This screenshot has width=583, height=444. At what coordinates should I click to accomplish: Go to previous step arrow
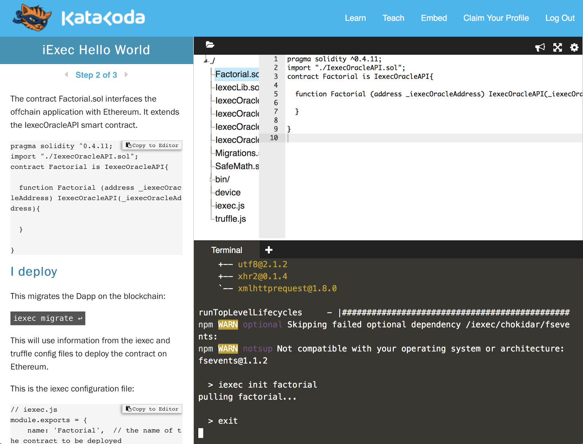(66, 75)
